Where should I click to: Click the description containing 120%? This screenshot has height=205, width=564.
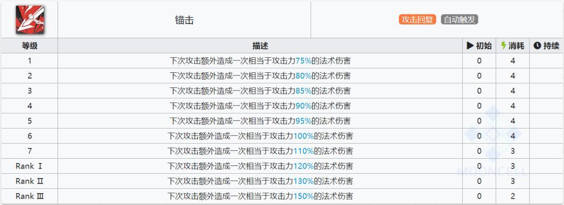260,166
